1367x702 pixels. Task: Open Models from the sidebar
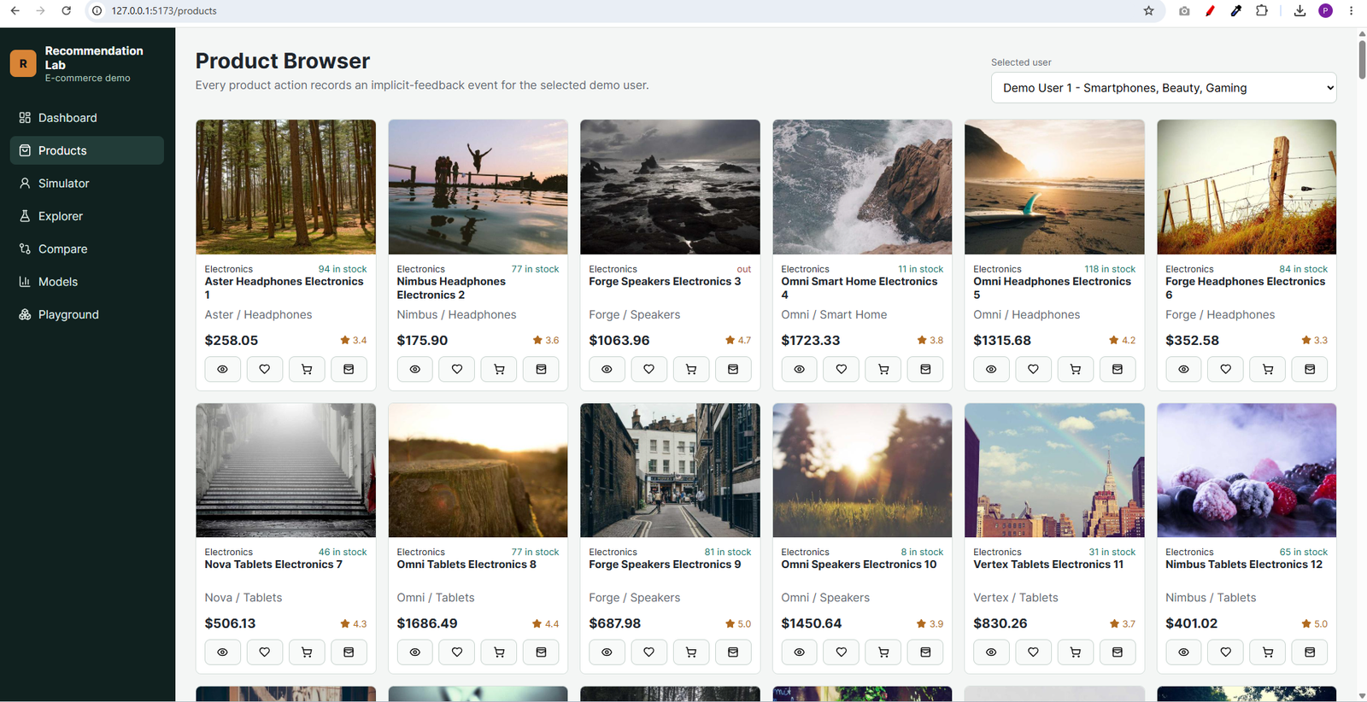click(87, 282)
